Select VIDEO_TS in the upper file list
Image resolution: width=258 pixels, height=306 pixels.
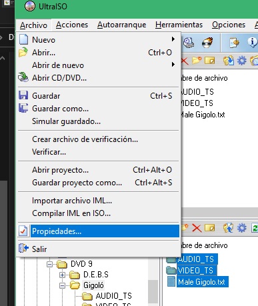tap(197, 103)
